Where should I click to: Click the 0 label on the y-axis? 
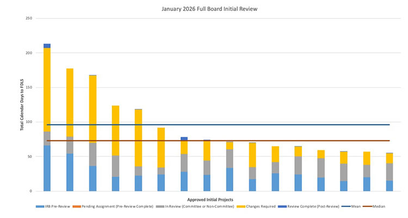[x=31, y=191]
